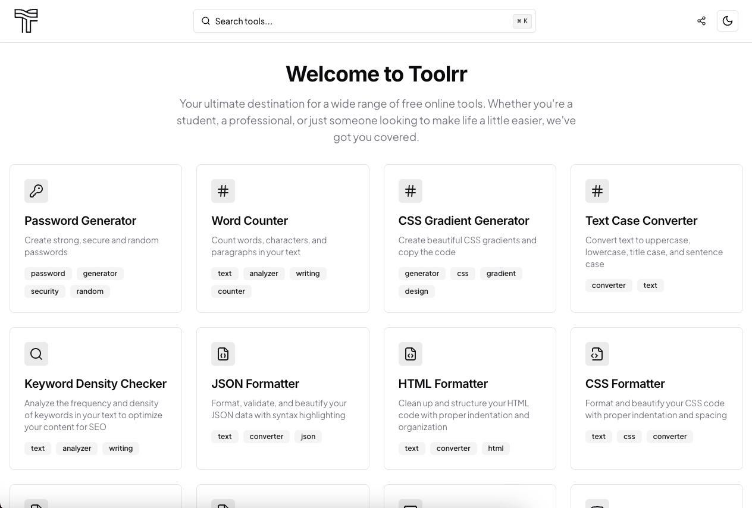752x508 pixels.
Task: Click the HTML Formatter file icon
Action: (x=411, y=353)
